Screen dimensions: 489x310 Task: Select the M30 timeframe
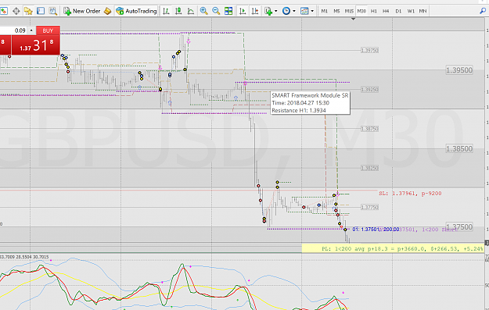tap(361, 11)
